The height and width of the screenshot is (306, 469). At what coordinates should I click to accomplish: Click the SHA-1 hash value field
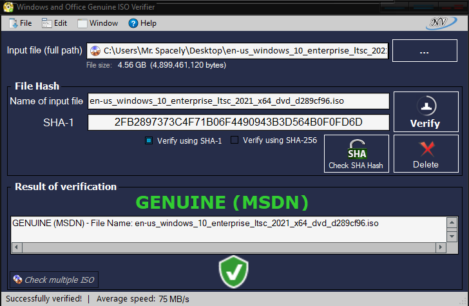click(x=238, y=122)
